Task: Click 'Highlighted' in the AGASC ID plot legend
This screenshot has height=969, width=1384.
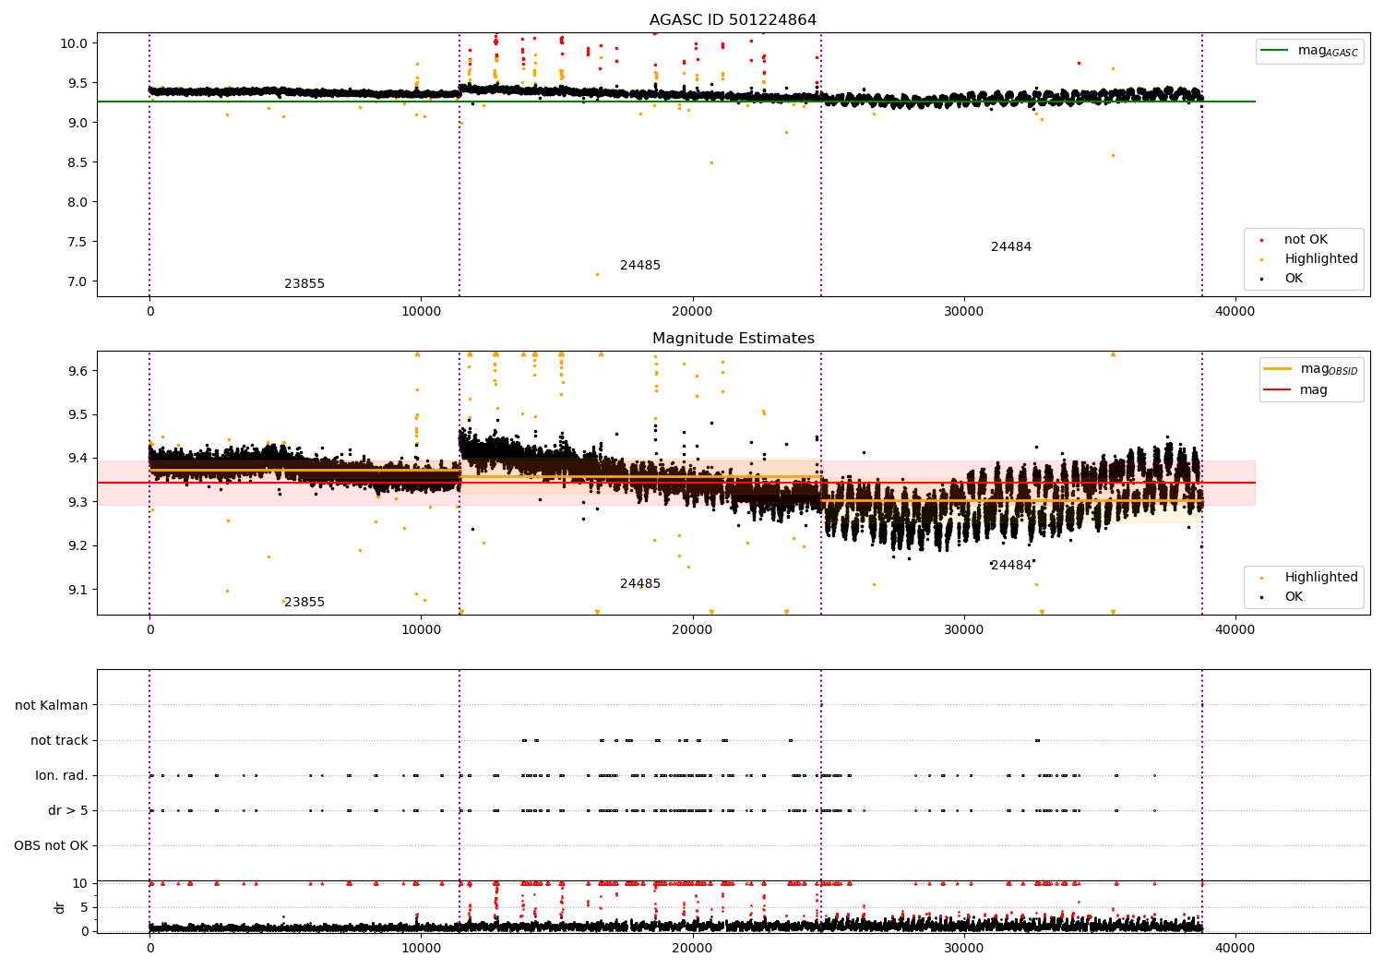Action: [1320, 258]
